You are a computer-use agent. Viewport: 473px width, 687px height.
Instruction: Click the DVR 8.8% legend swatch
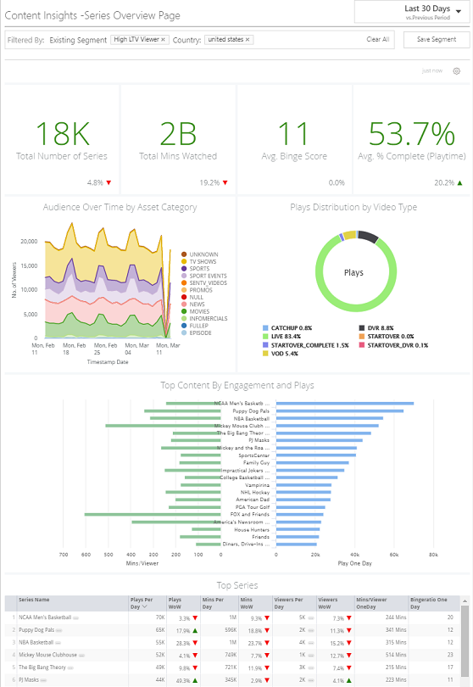362,327
